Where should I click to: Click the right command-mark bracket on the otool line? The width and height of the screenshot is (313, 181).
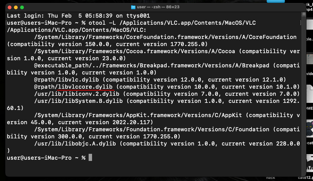300,23
